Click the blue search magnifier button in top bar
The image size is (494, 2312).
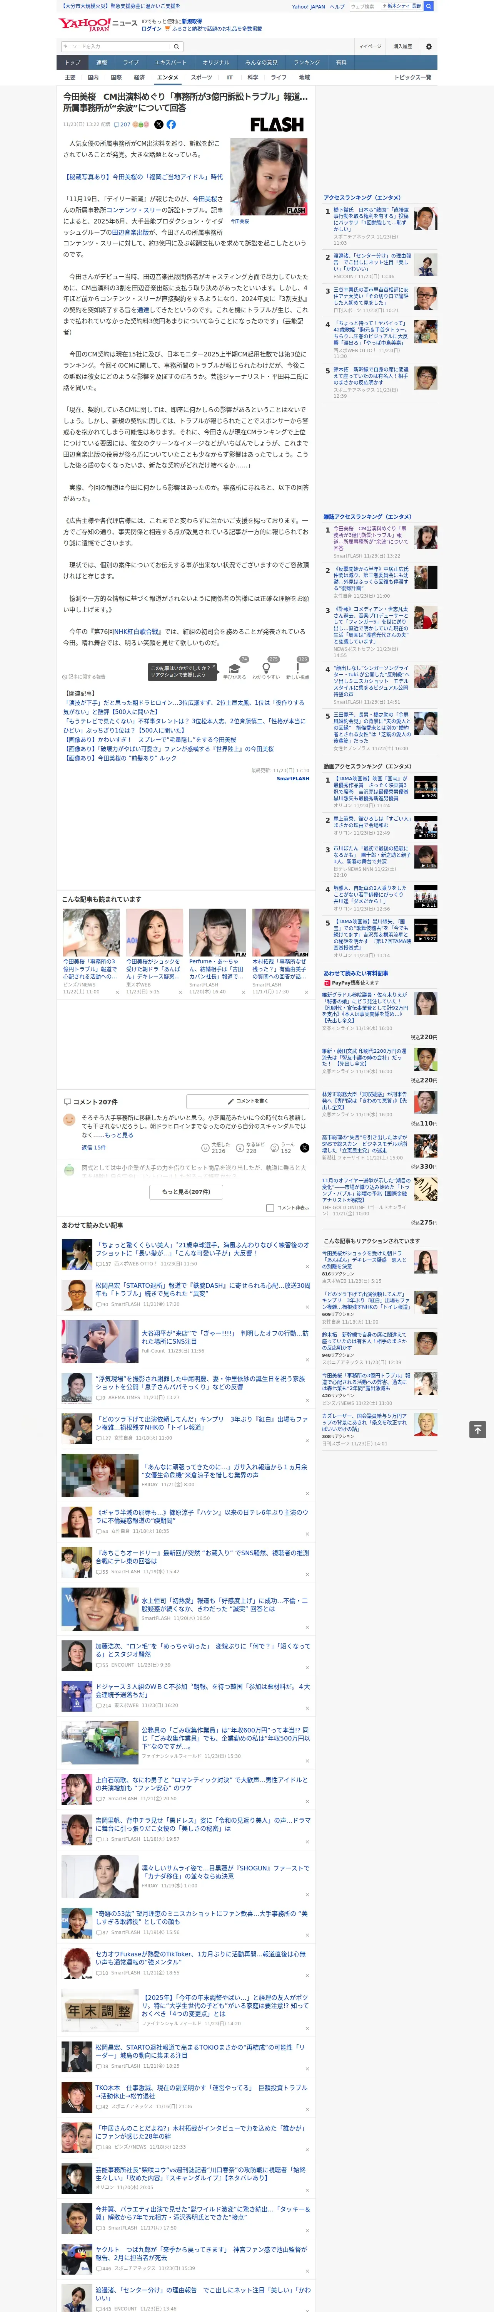pyautogui.click(x=429, y=6)
